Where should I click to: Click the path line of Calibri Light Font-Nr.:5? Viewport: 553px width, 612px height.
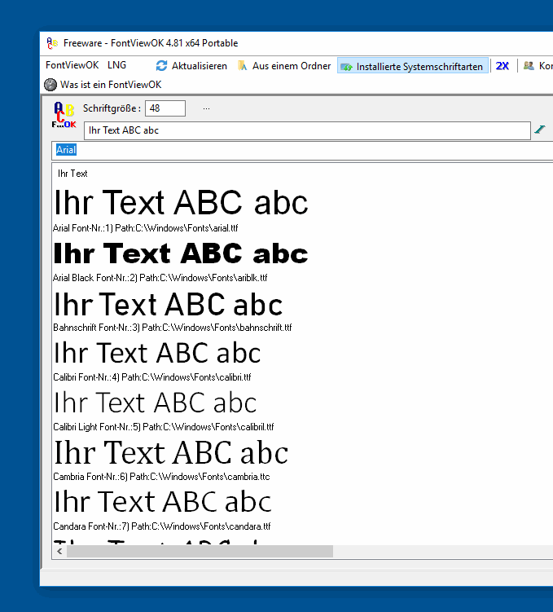tap(164, 427)
